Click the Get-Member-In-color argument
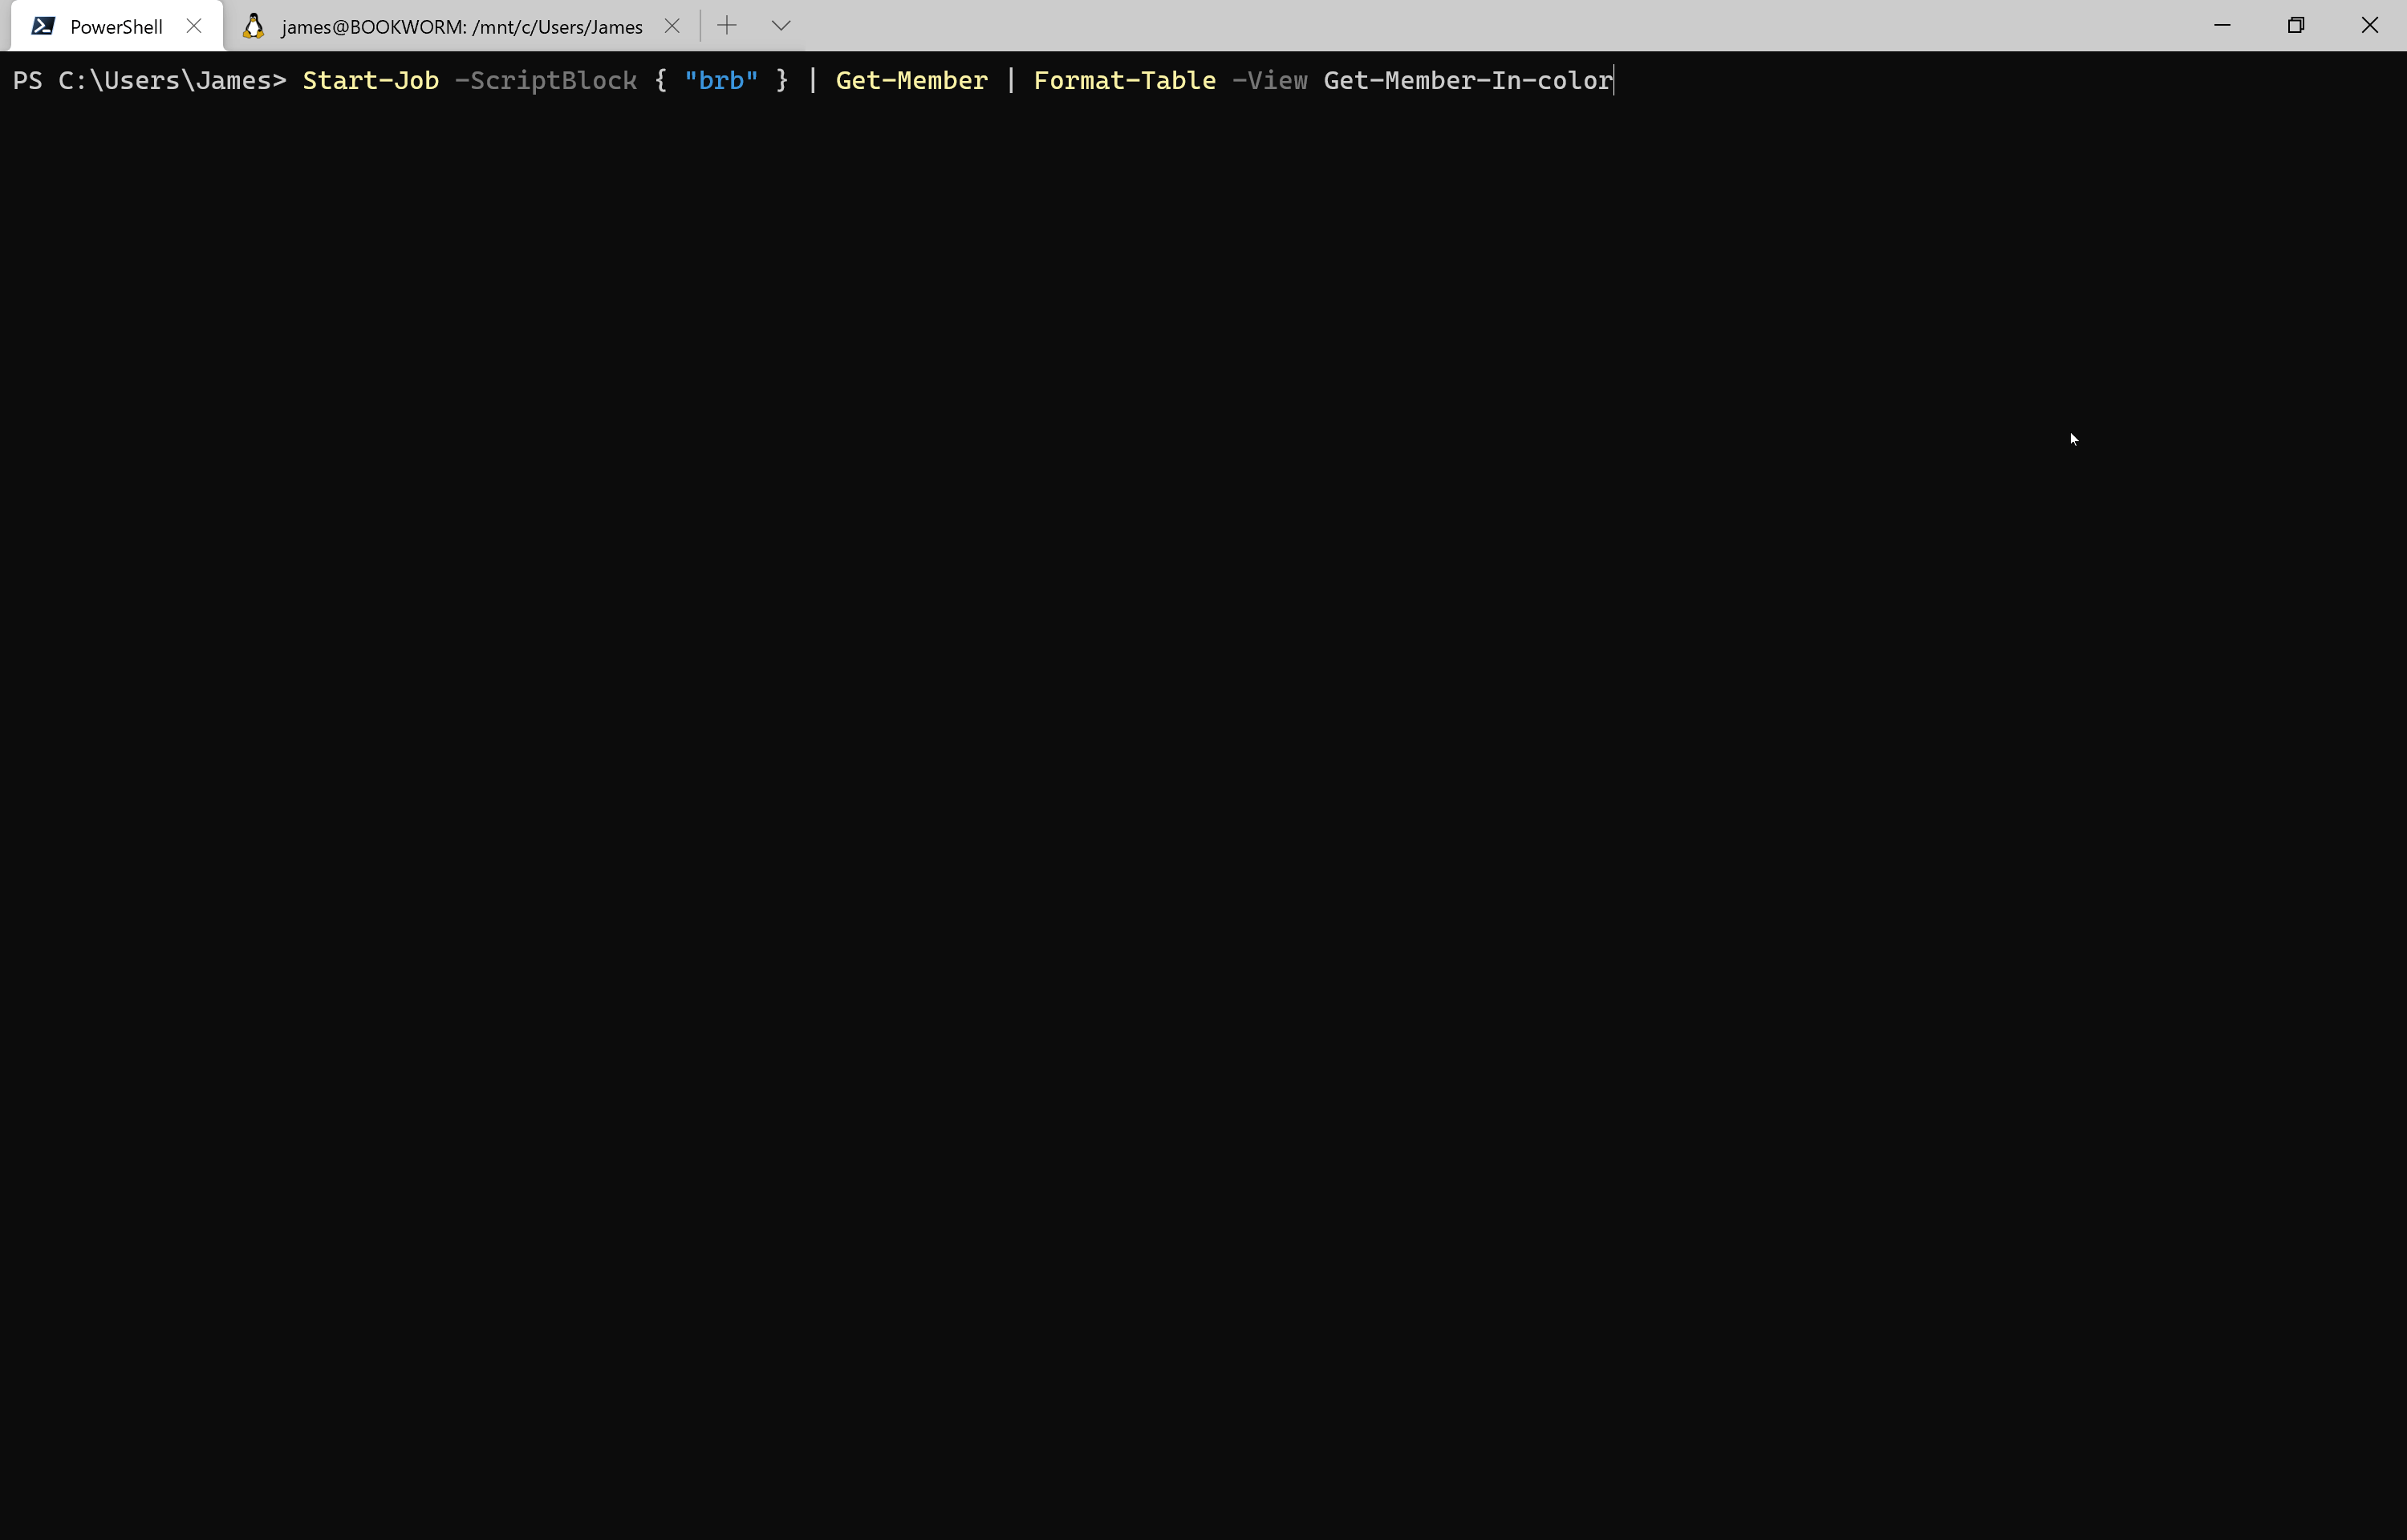2407x1540 pixels. click(1467, 80)
